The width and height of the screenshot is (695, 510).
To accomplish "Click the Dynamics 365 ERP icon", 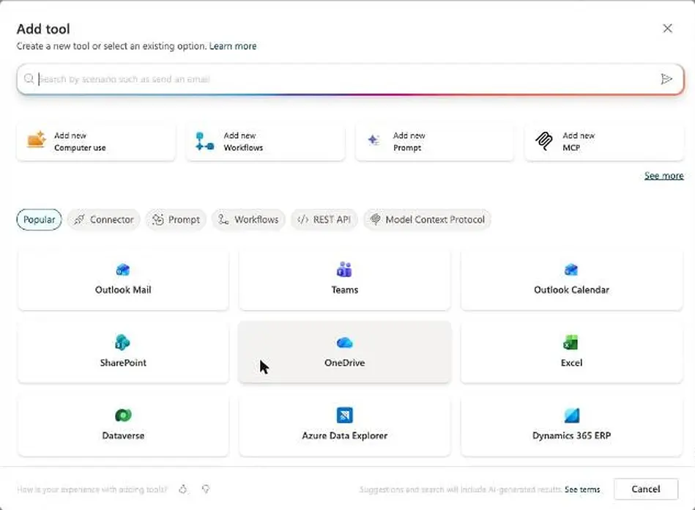I will pyautogui.click(x=572, y=415).
